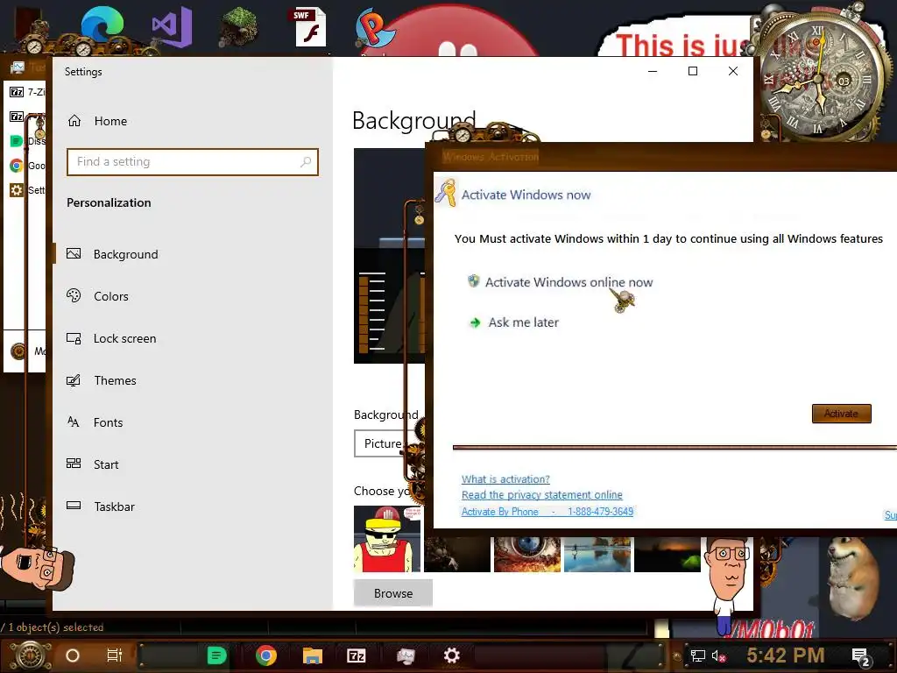This screenshot has width=897, height=673.
Task: Open Home in Settings sidebar
Action: click(x=110, y=121)
